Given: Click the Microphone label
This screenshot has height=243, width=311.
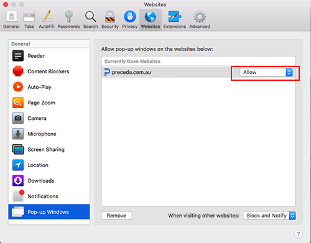Looking at the screenshot, I should (42, 134).
